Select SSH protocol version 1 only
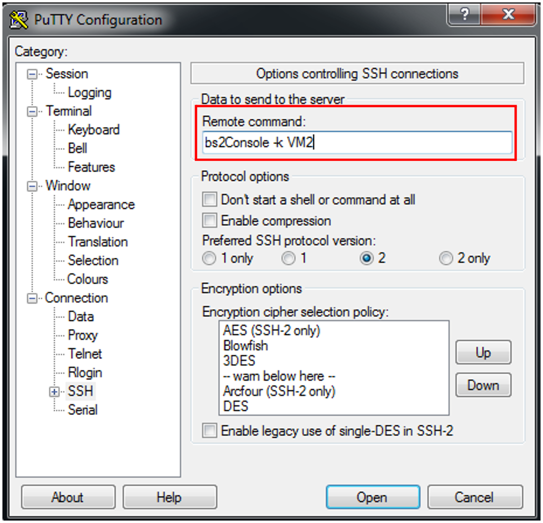The height and width of the screenshot is (523, 543). pos(209,258)
